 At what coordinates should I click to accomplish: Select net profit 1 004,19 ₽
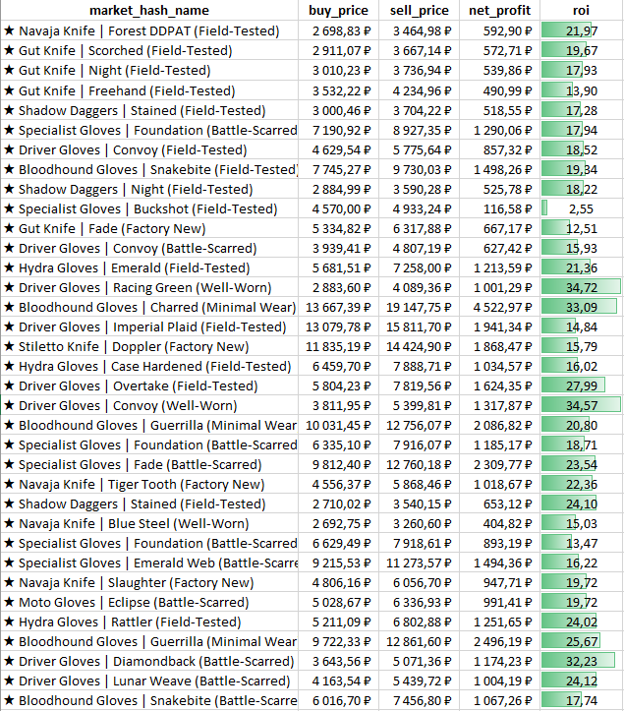coord(499,681)
